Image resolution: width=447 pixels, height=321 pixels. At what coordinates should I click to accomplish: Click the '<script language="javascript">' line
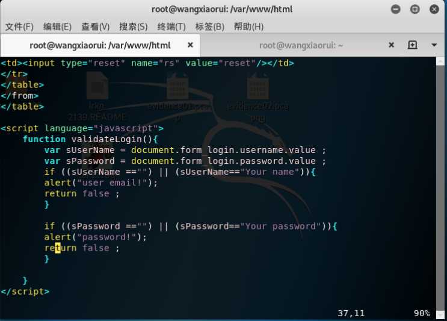82,128
